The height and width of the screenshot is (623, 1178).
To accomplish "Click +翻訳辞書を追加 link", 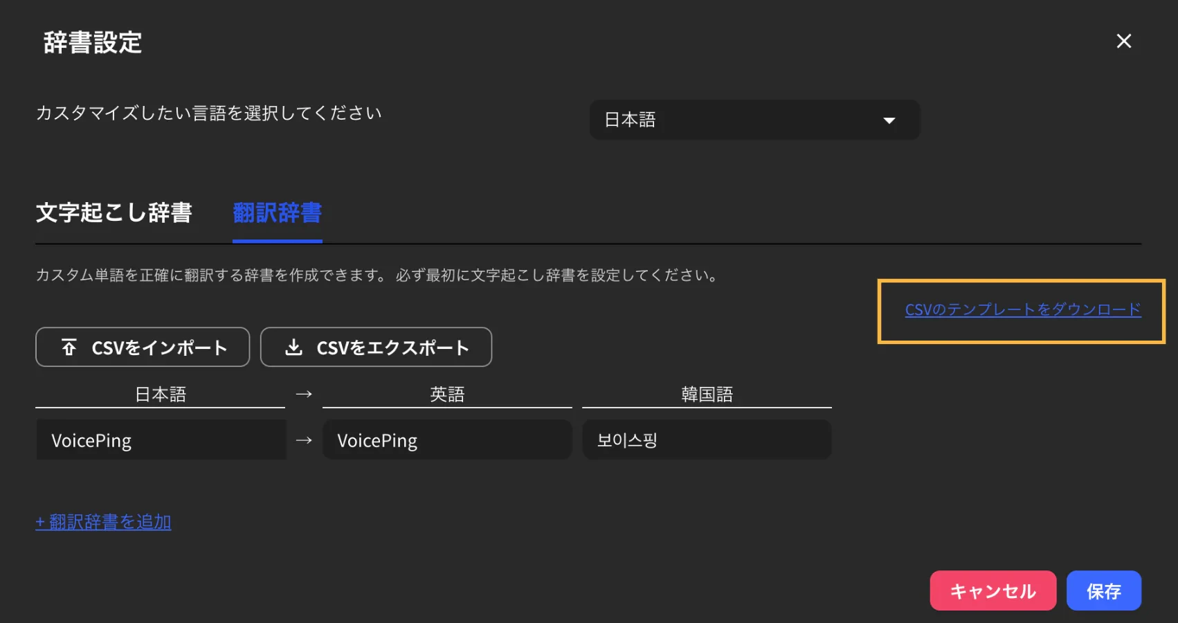I will pos(103,522).
